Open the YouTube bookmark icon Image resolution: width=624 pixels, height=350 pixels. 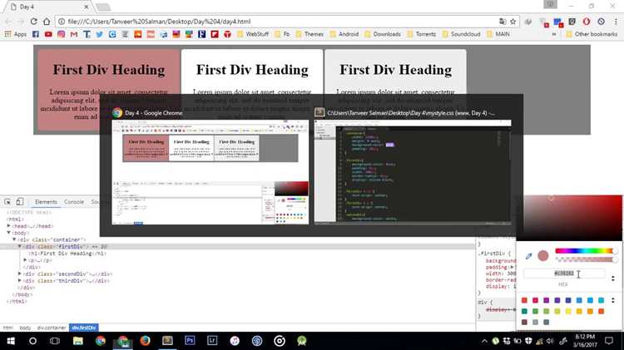48,34
